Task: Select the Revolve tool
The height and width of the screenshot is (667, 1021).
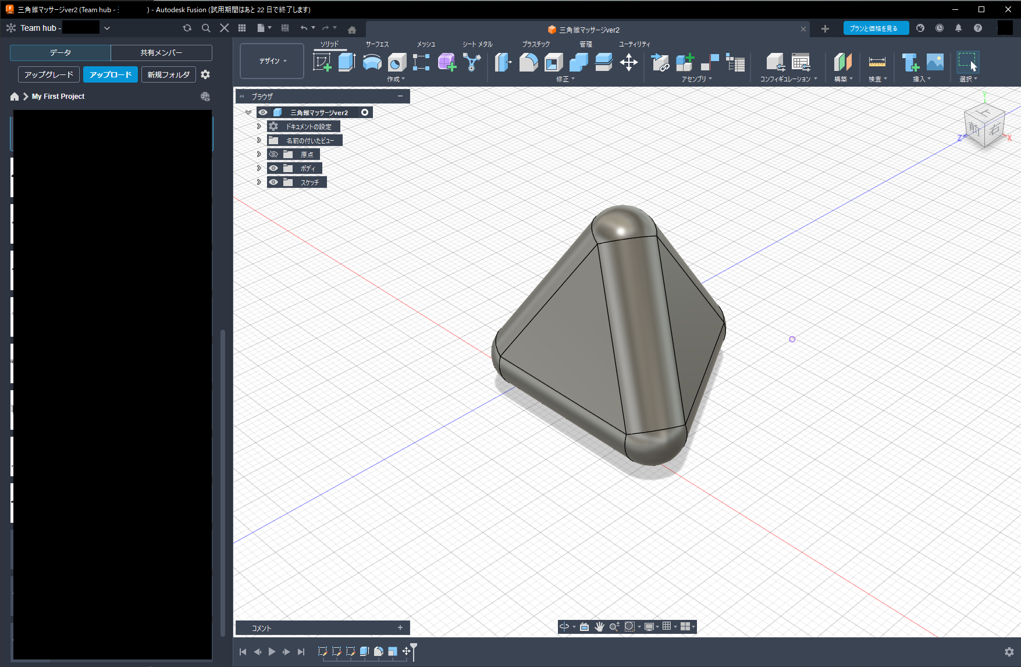Action: pyautogui.click(x=372, y=62)
